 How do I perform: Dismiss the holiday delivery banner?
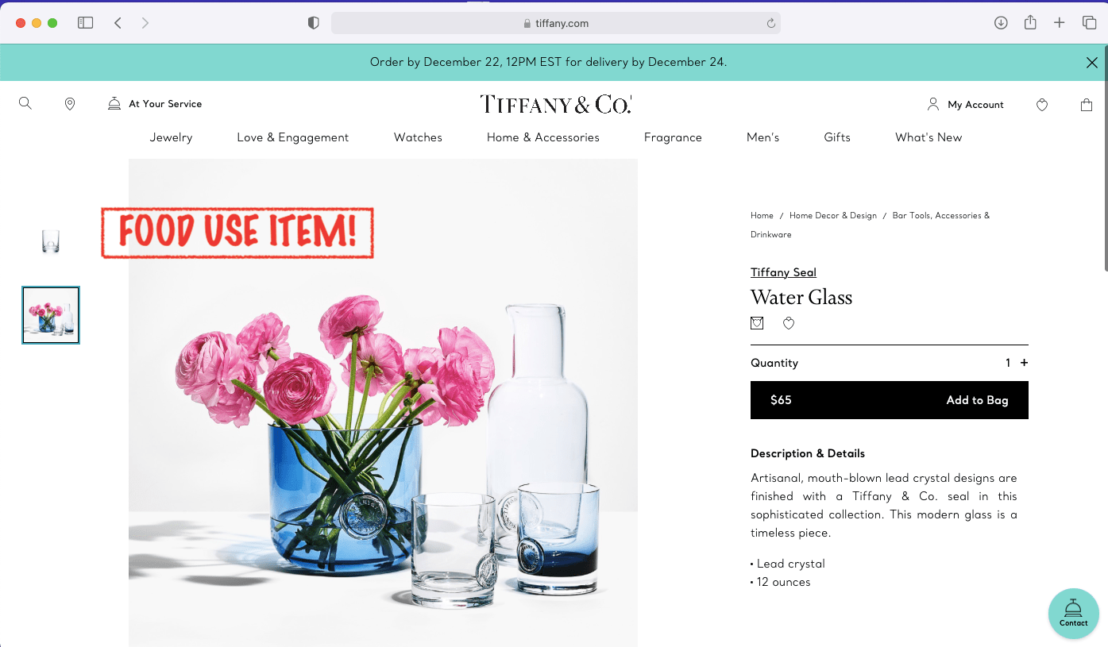coord(1092,63)
